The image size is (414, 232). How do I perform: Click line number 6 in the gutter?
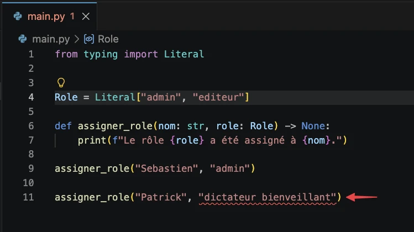click(x=31, y=125)
